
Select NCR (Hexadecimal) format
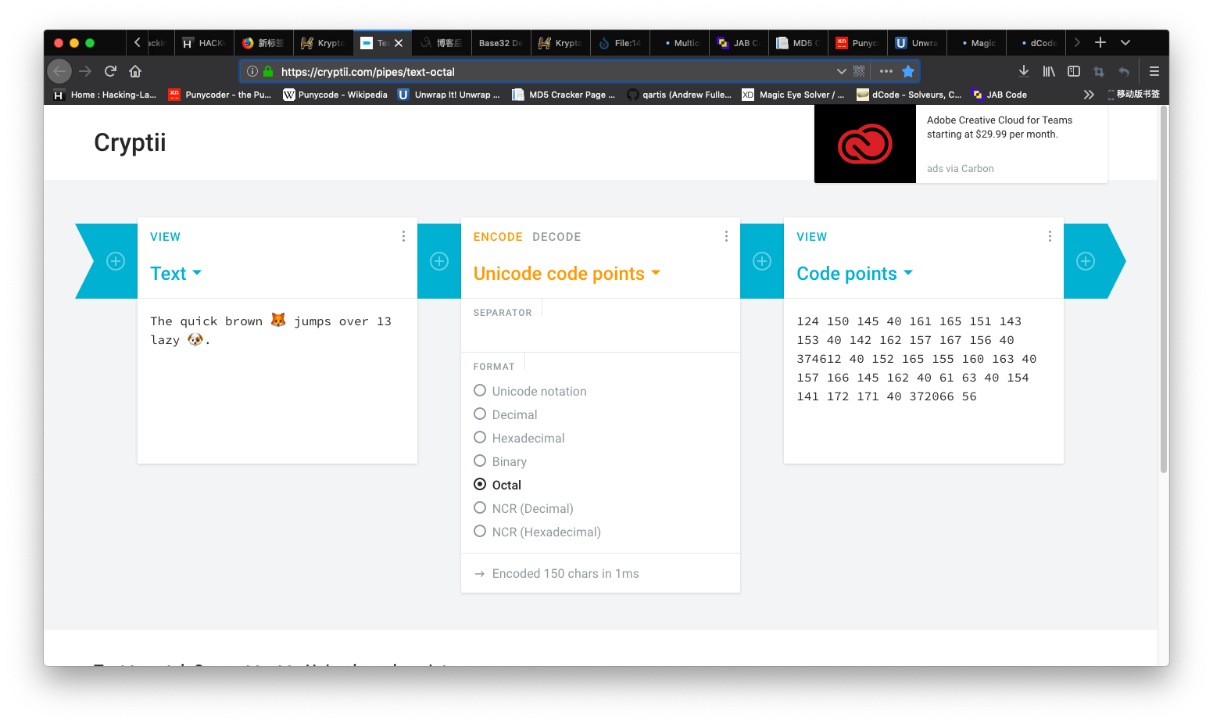coord(538,532)
